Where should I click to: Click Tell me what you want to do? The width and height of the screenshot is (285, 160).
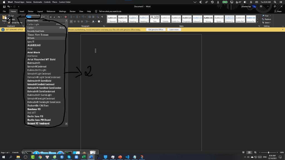pos(110,11)
